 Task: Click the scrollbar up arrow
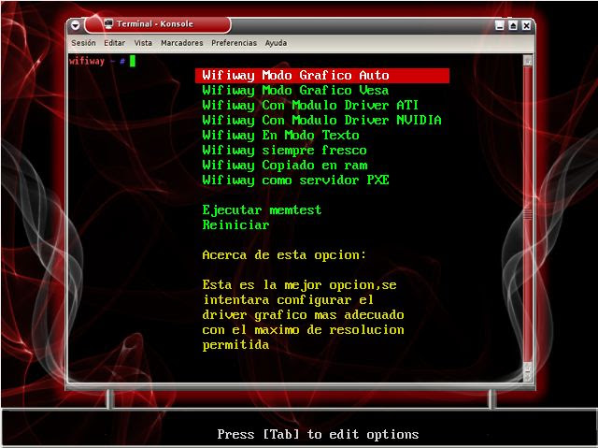pos(528,60)
